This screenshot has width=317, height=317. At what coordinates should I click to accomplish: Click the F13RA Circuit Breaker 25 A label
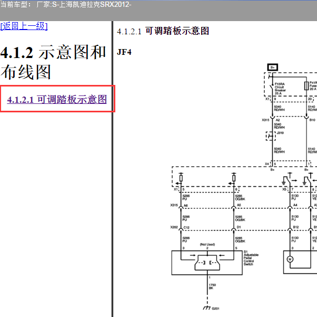280,89
